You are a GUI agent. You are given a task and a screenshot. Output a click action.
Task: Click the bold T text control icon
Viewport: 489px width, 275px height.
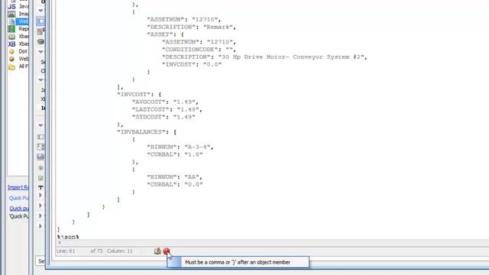40,187
